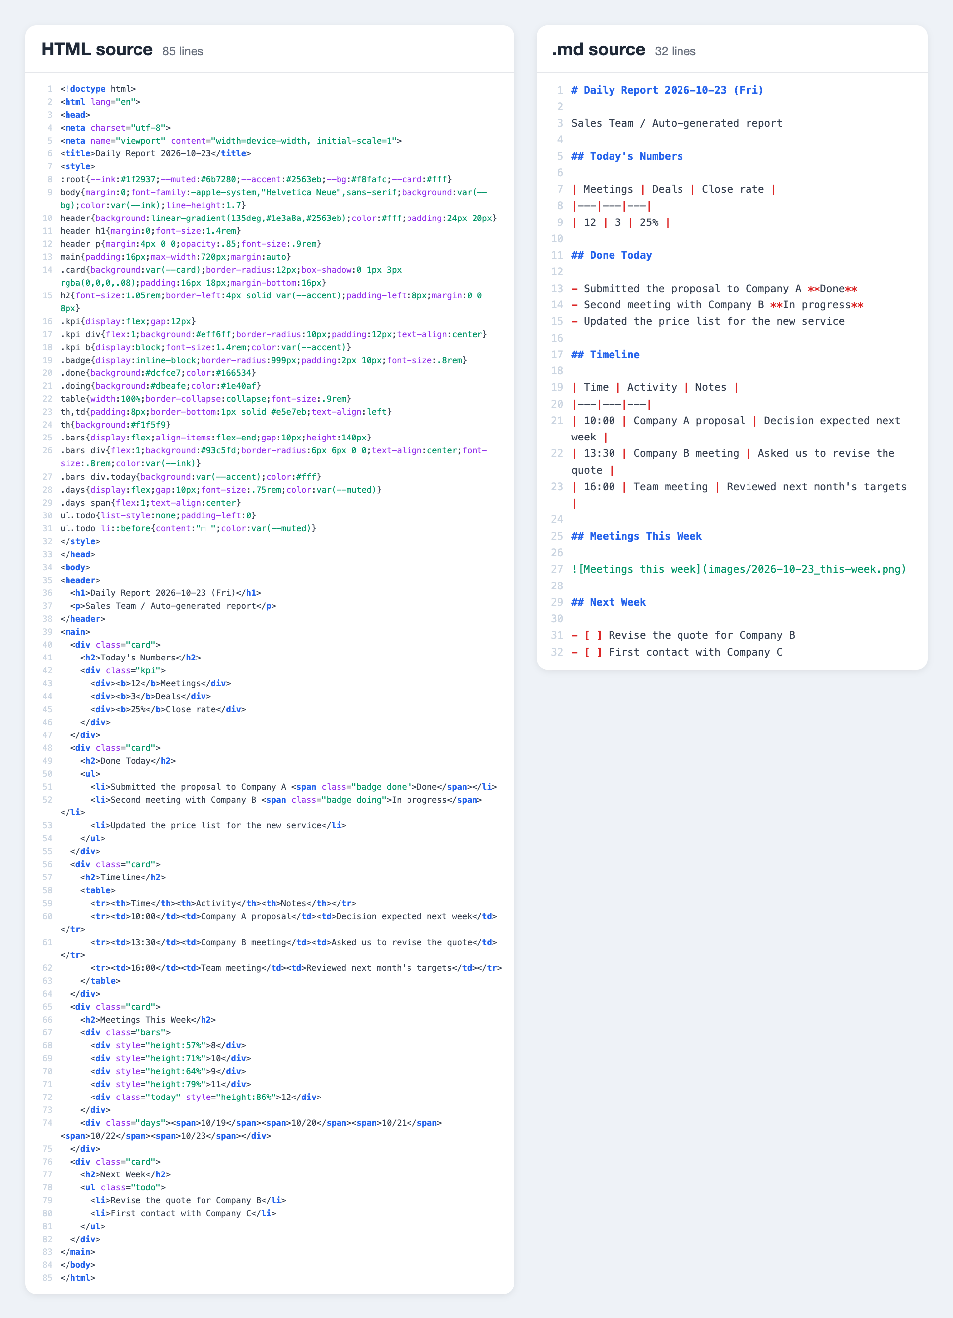Click the '<h2>Today's Numbers</h2>' HTML line
Viewport: 953px width, 1318px height.
pyautogui.click(x=140, y=657)
